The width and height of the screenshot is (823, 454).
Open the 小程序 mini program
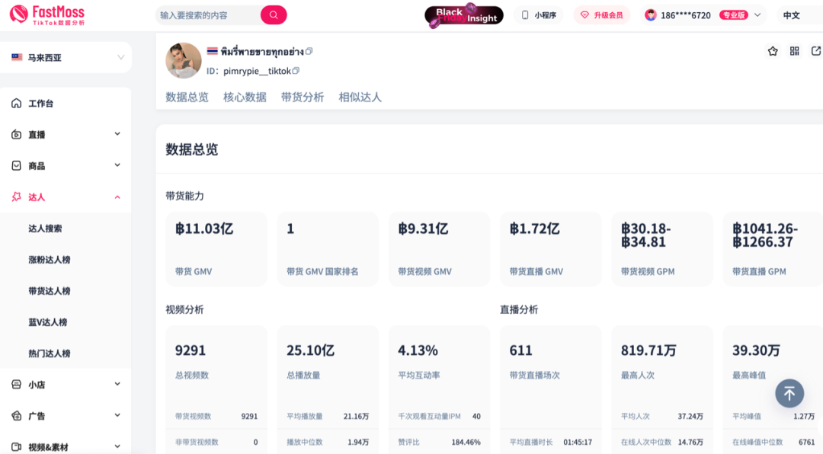pyautogui.click(x=538, y=15)
